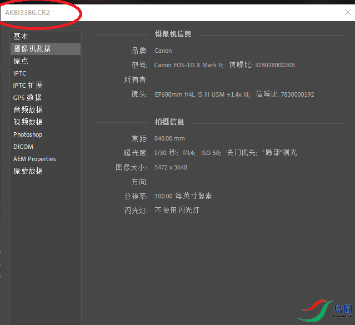Open the AEM Properties section
The height and width of the screenshot is (325, 355).
click(34, 159)
